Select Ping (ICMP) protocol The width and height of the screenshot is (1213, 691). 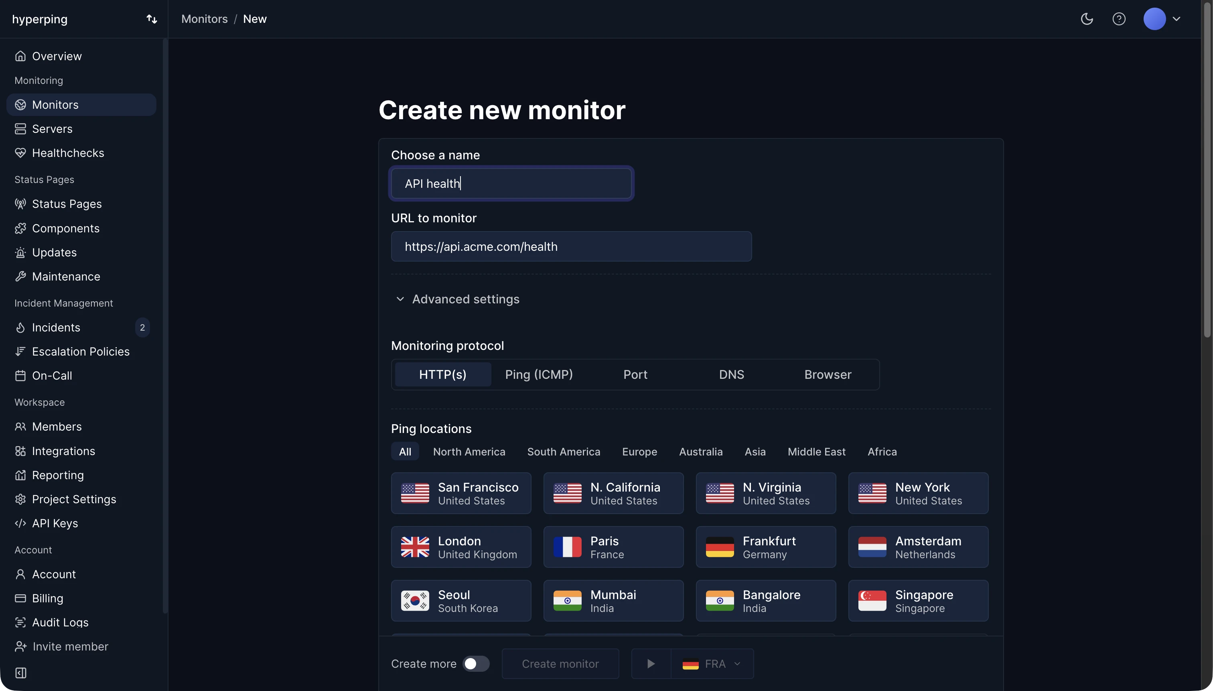pos(539,374)
